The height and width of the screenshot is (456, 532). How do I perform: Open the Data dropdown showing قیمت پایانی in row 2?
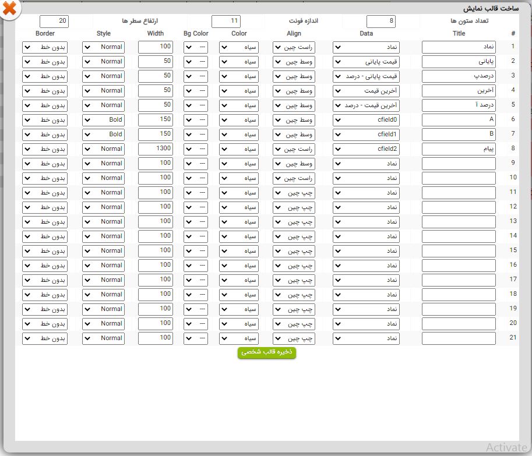367,62
